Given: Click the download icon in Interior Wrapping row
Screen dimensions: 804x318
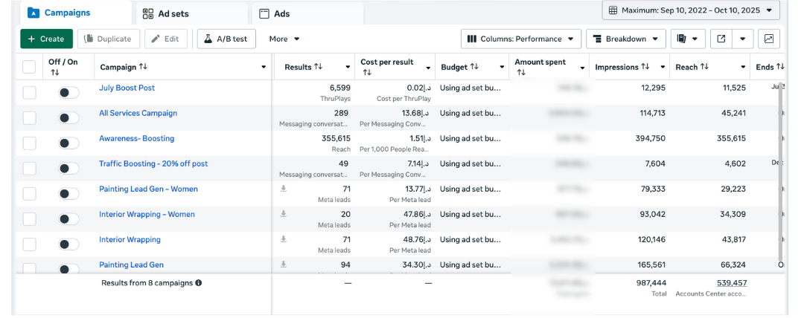Looking at the screenshot, I should [x=283, y=239].
